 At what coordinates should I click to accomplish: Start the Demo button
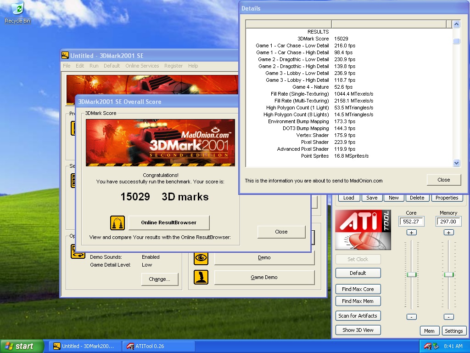coord(264,257)
